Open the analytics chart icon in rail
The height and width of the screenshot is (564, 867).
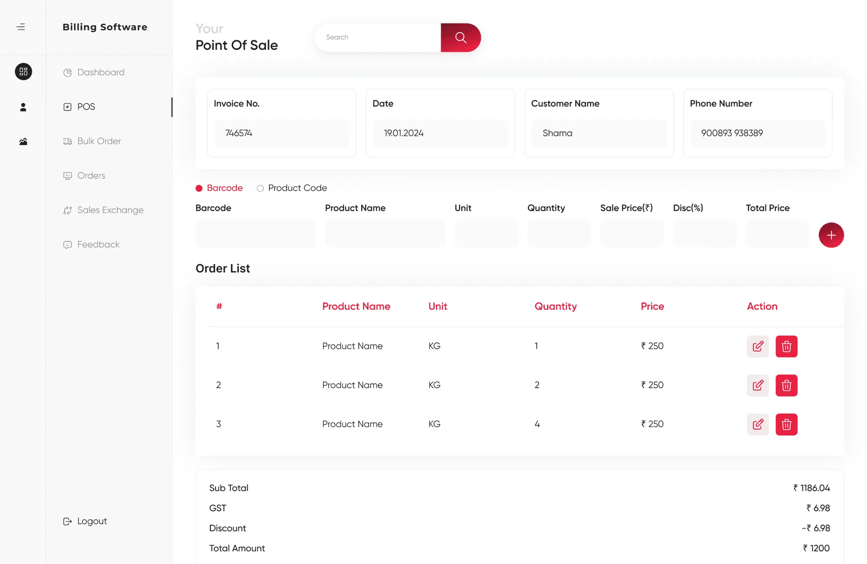point(23,141)
